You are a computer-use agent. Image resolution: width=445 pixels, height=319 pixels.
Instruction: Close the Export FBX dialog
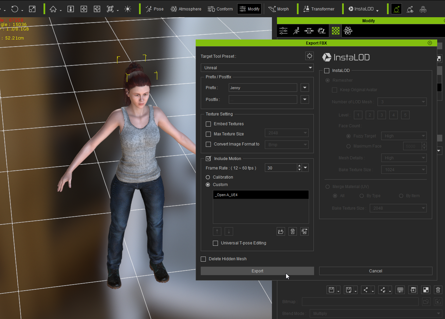point(429,43)
